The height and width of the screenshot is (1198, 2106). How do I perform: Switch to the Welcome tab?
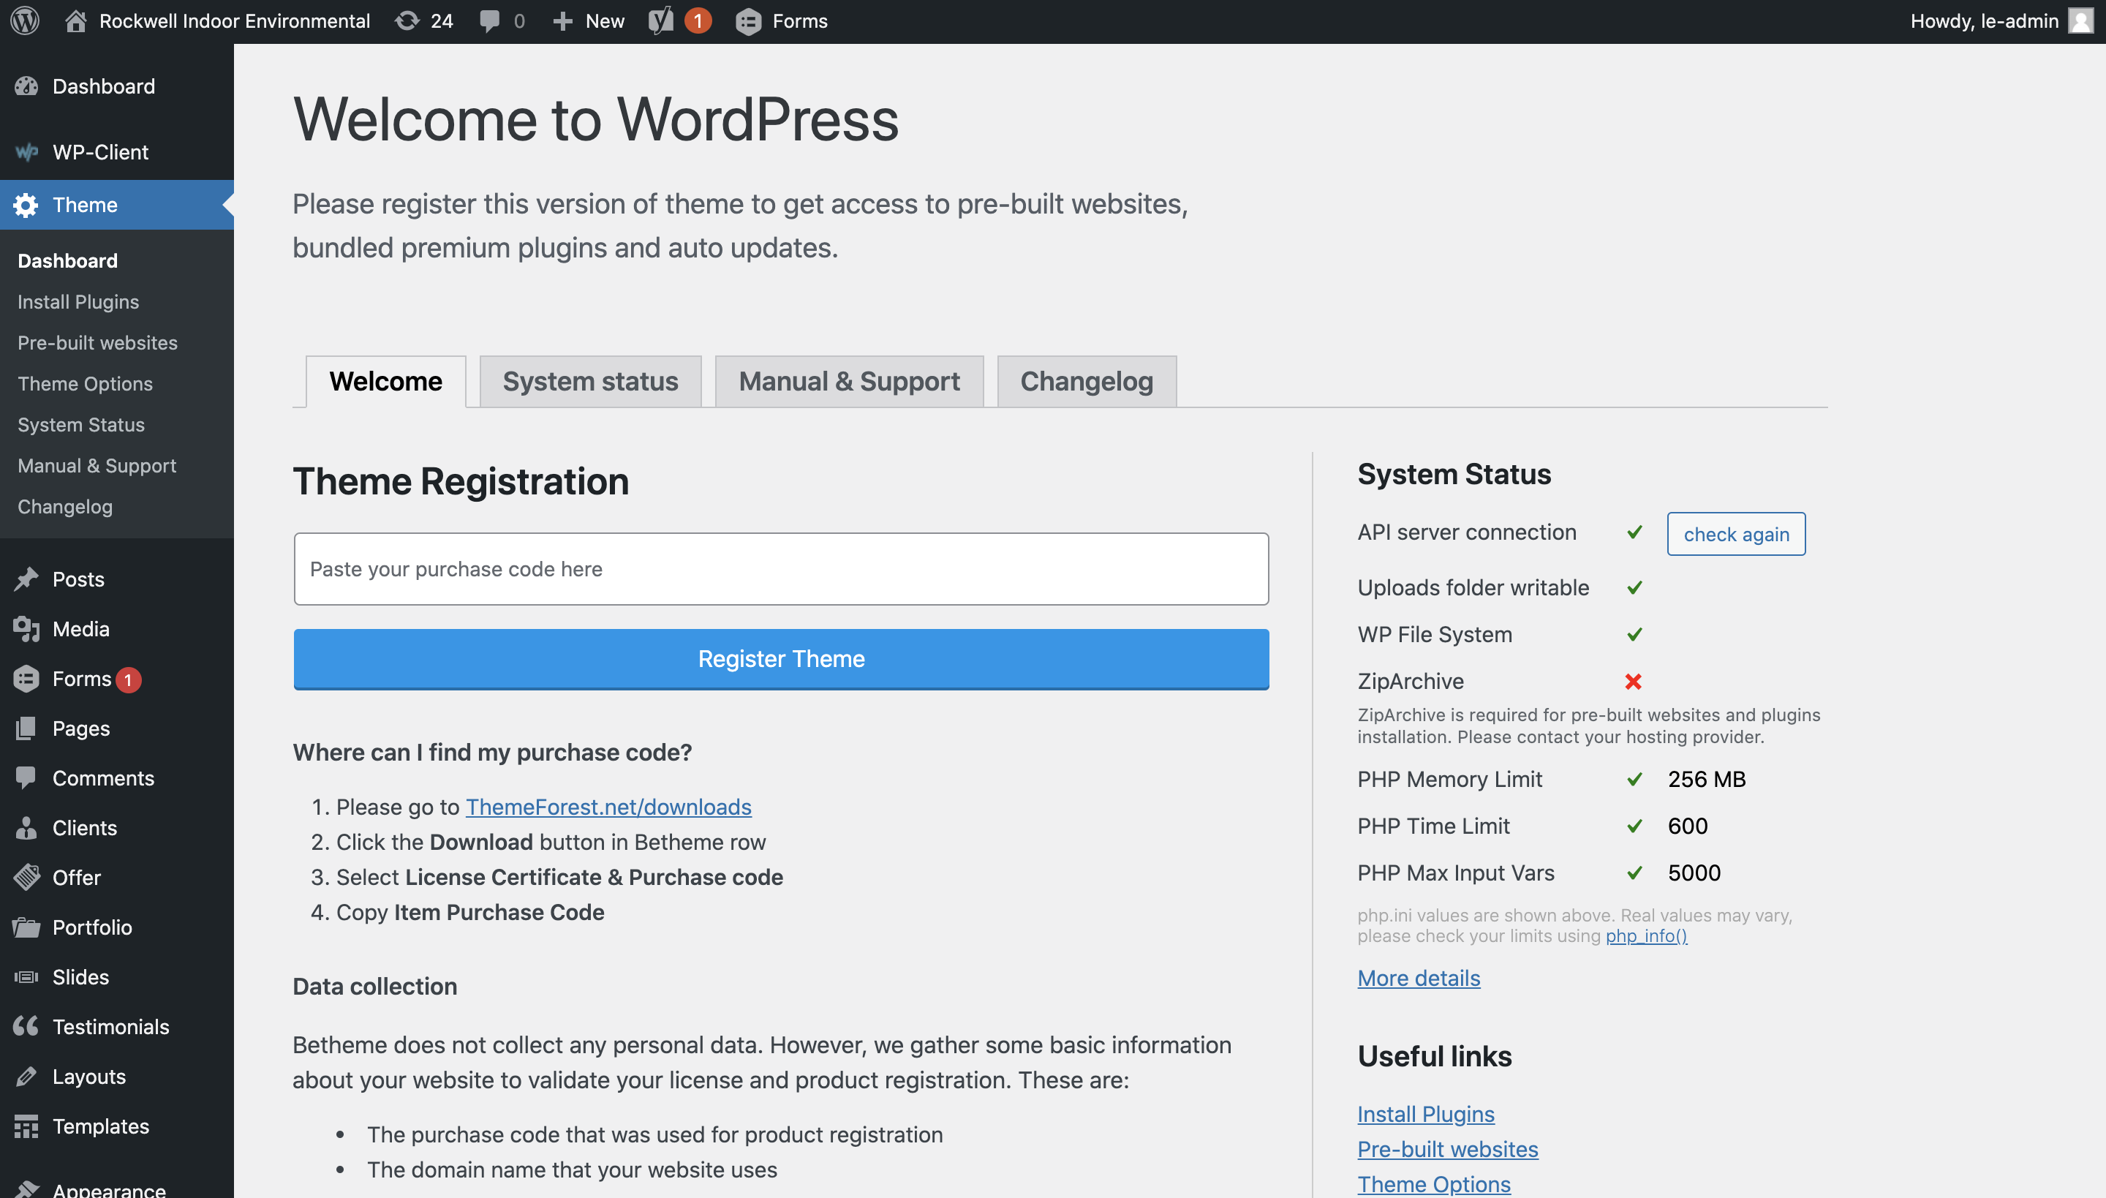pyautogui.click(x=386, y=382)
